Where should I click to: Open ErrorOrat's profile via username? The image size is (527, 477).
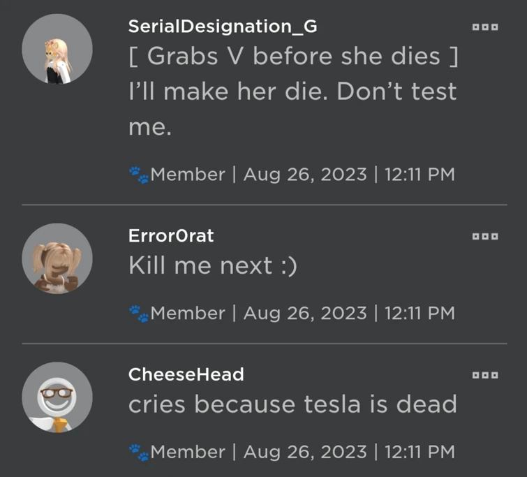click(x=171, y=235)
